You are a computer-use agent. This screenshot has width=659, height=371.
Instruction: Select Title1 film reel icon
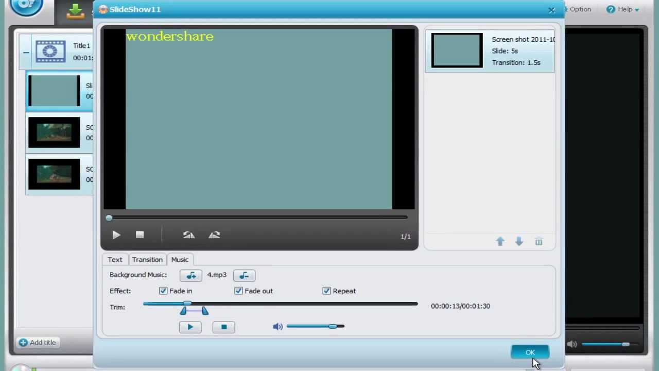coord(50,52)
